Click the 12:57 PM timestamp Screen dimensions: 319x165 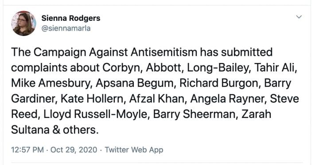pos(27,150)
